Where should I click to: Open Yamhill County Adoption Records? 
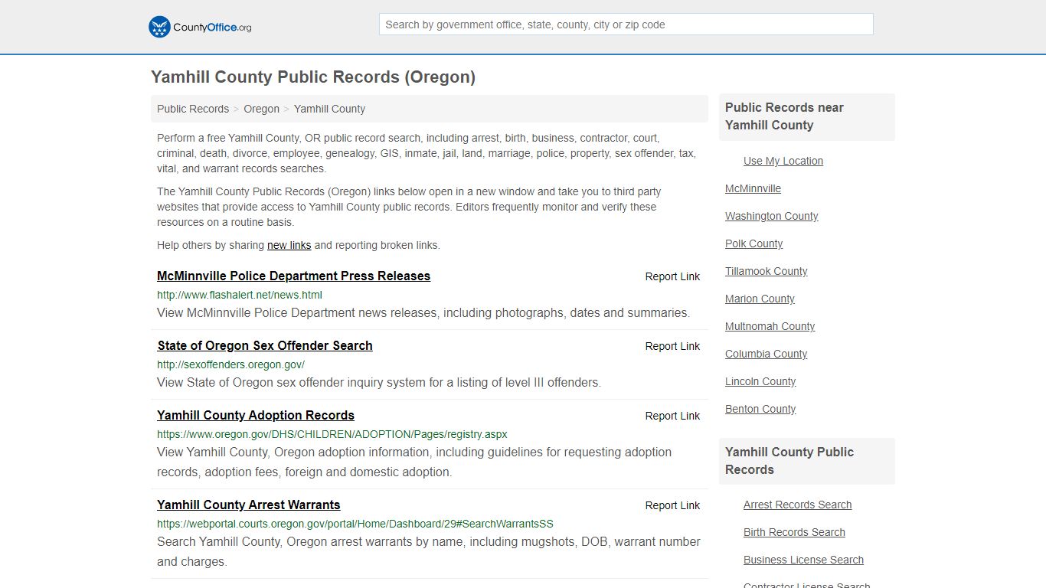[256, 415]
